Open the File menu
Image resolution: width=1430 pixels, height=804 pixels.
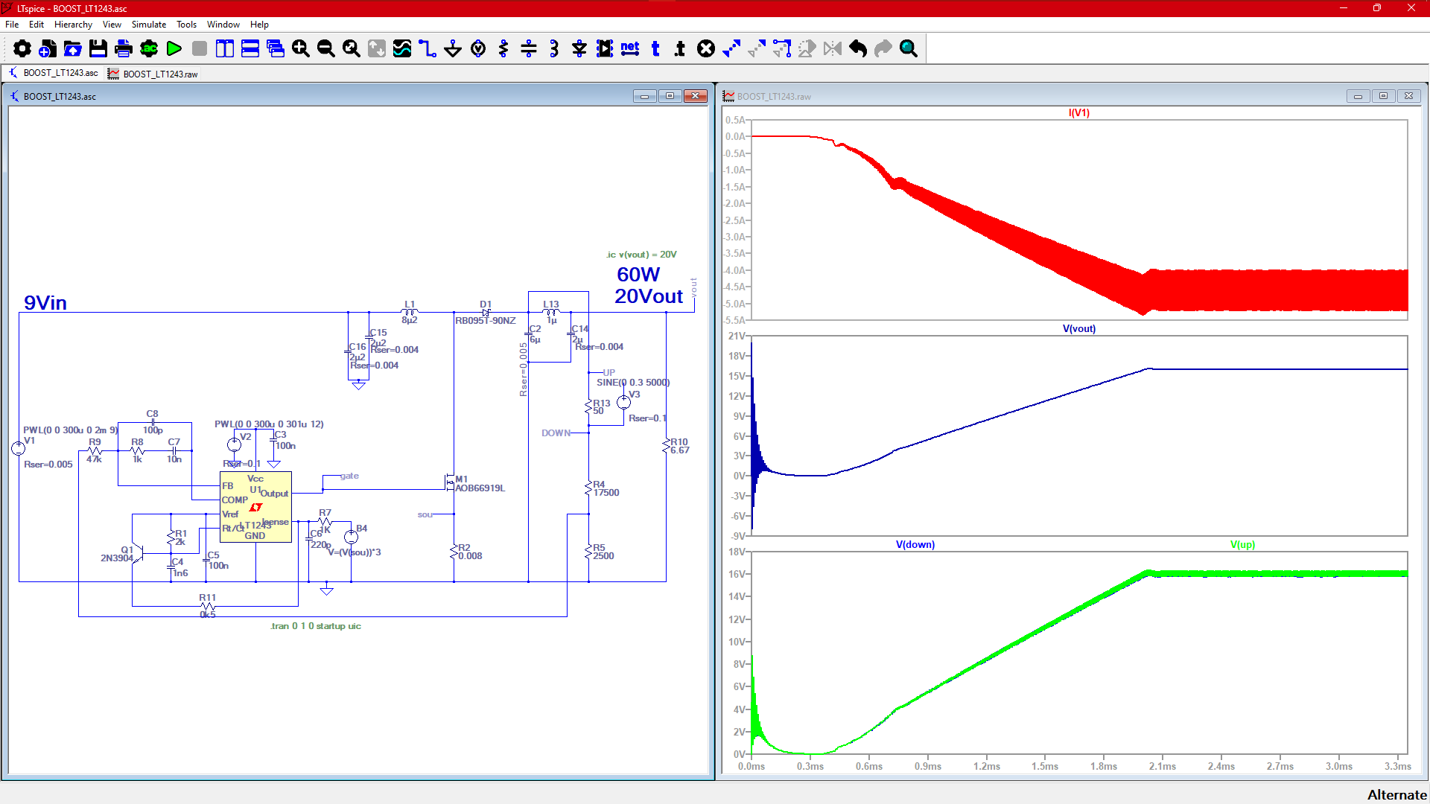pos(12,25)
